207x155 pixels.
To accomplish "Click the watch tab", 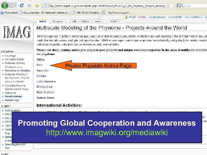I will coord(114,21).
